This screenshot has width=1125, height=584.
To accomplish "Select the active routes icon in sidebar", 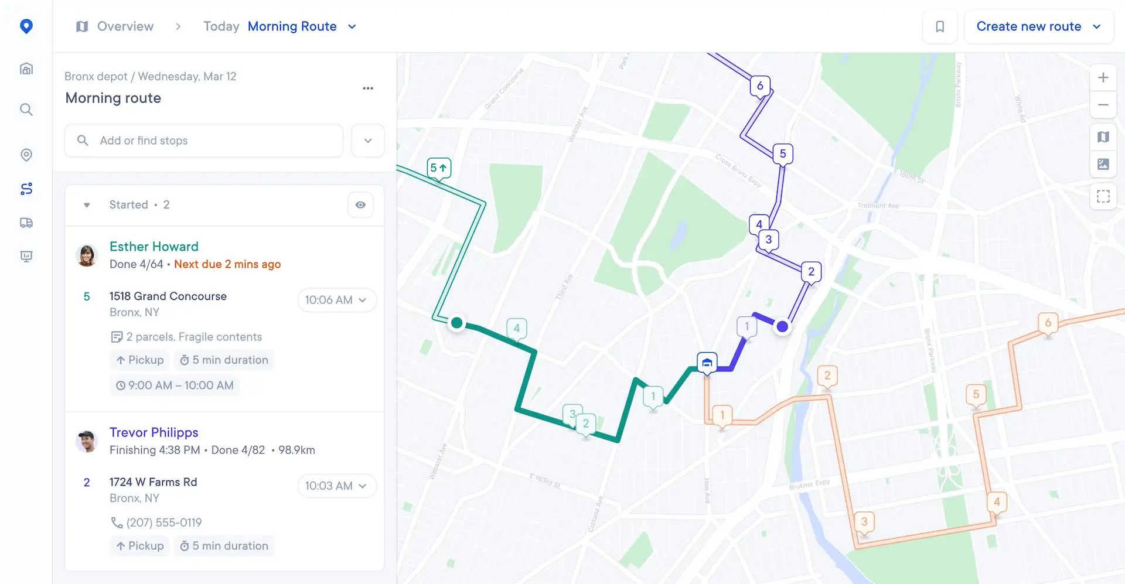I will [x=26, y=189].
